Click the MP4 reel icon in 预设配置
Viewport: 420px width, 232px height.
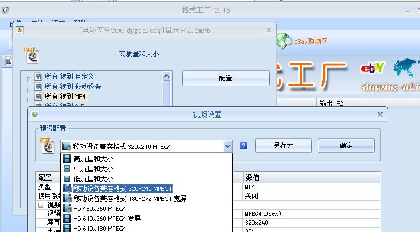[47, 146]
